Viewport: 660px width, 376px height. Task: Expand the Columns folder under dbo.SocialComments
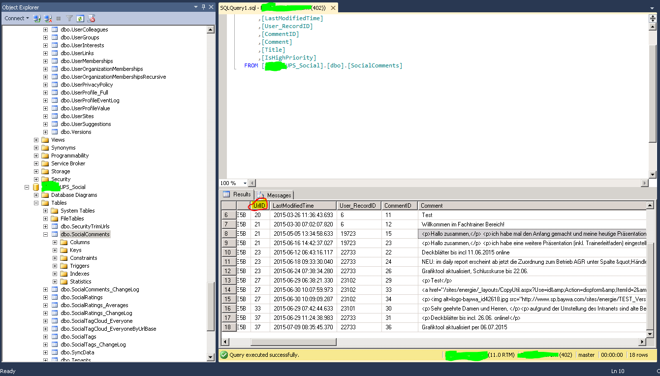pyautogui.click(x=55, y=242)
